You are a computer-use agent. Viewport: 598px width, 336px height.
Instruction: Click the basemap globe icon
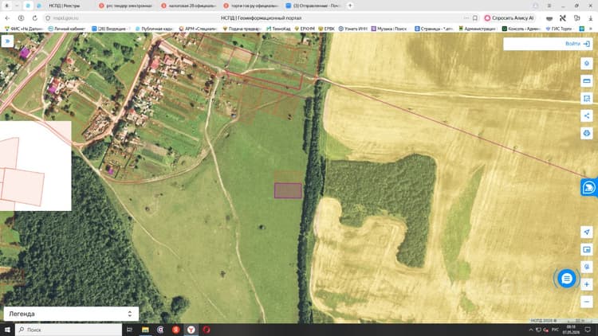click(587, 267)
